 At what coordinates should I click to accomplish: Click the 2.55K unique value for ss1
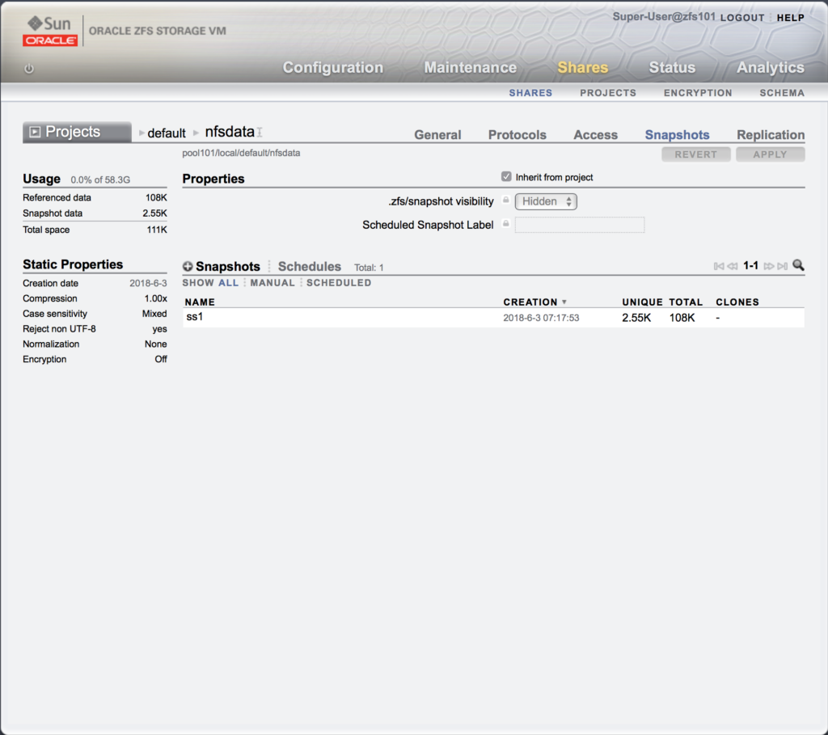[x=636, y=318]
